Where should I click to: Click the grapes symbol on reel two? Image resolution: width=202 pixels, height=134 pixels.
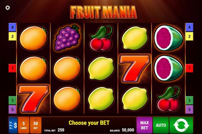[67, 38]
